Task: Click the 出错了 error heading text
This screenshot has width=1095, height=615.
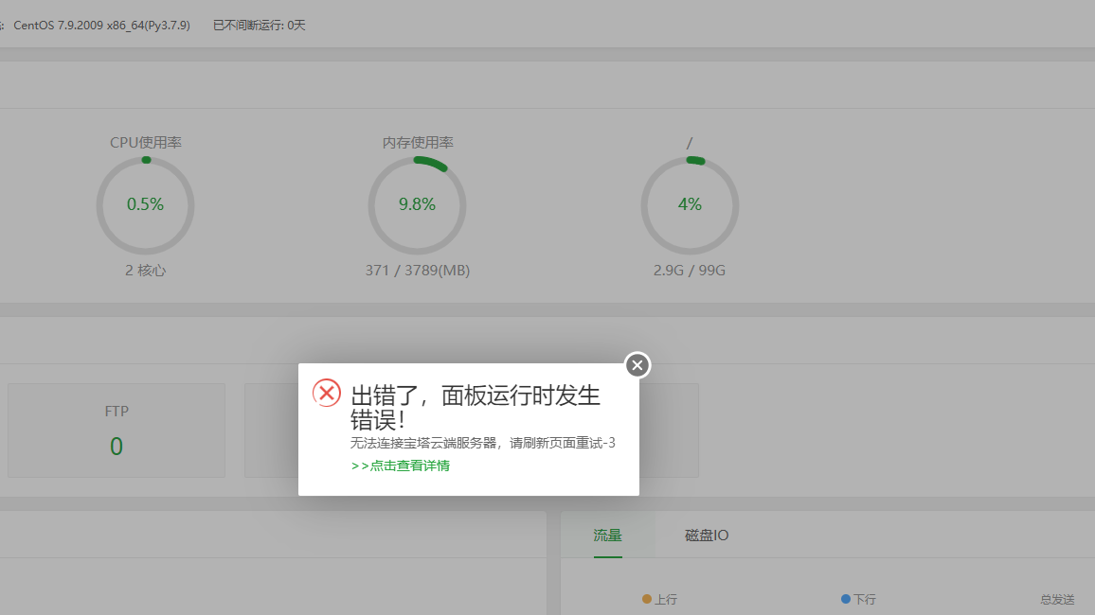Action: [475, 407]
